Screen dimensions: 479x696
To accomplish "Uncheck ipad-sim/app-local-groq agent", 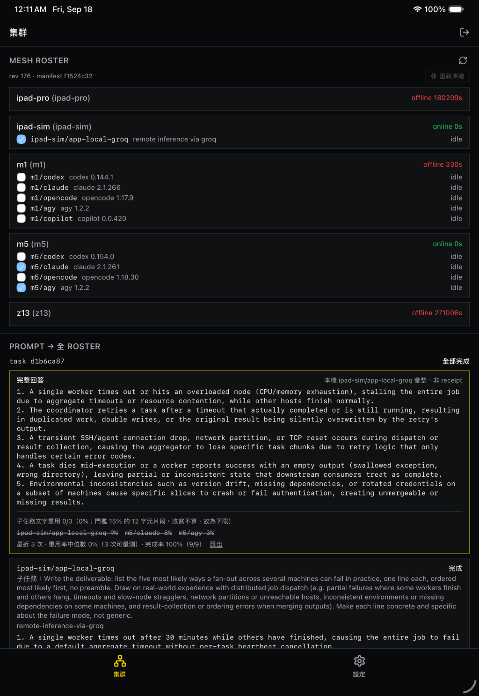I will pos(21,139).
